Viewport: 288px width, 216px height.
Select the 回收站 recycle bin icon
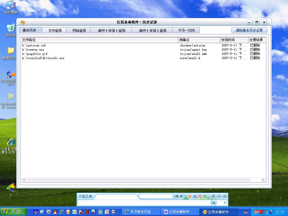pyautogui.click(x=11, y=30)
